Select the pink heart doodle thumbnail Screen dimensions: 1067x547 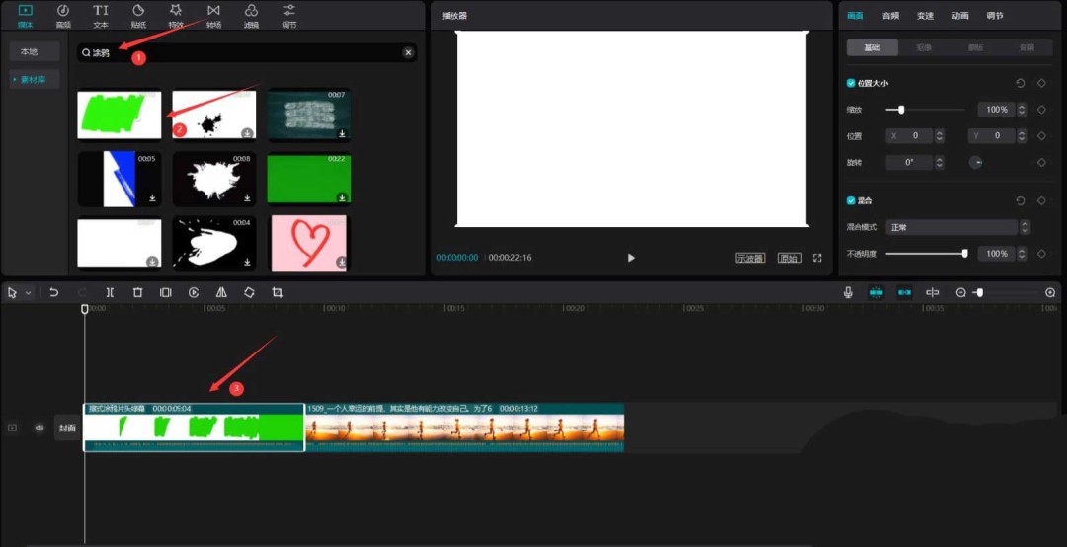[309, 242]
